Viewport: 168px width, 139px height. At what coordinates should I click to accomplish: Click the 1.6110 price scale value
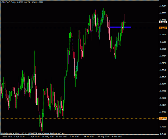click(163, 35)
